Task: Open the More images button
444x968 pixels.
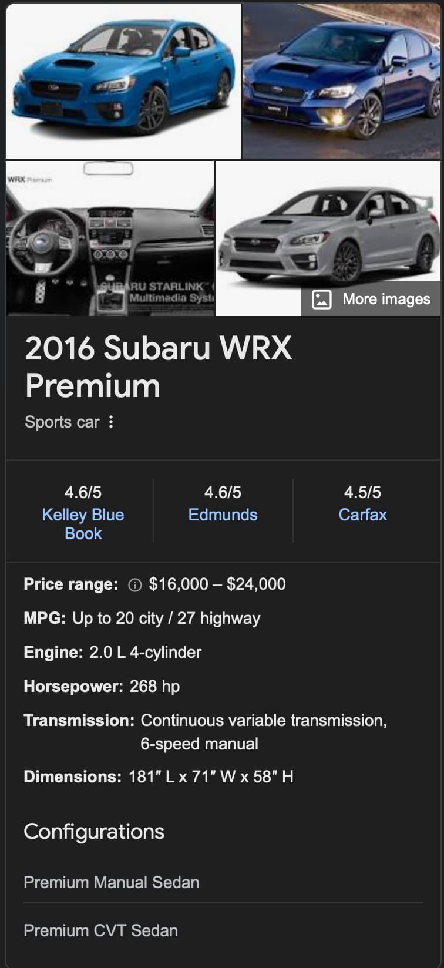Action: (371, 299)
